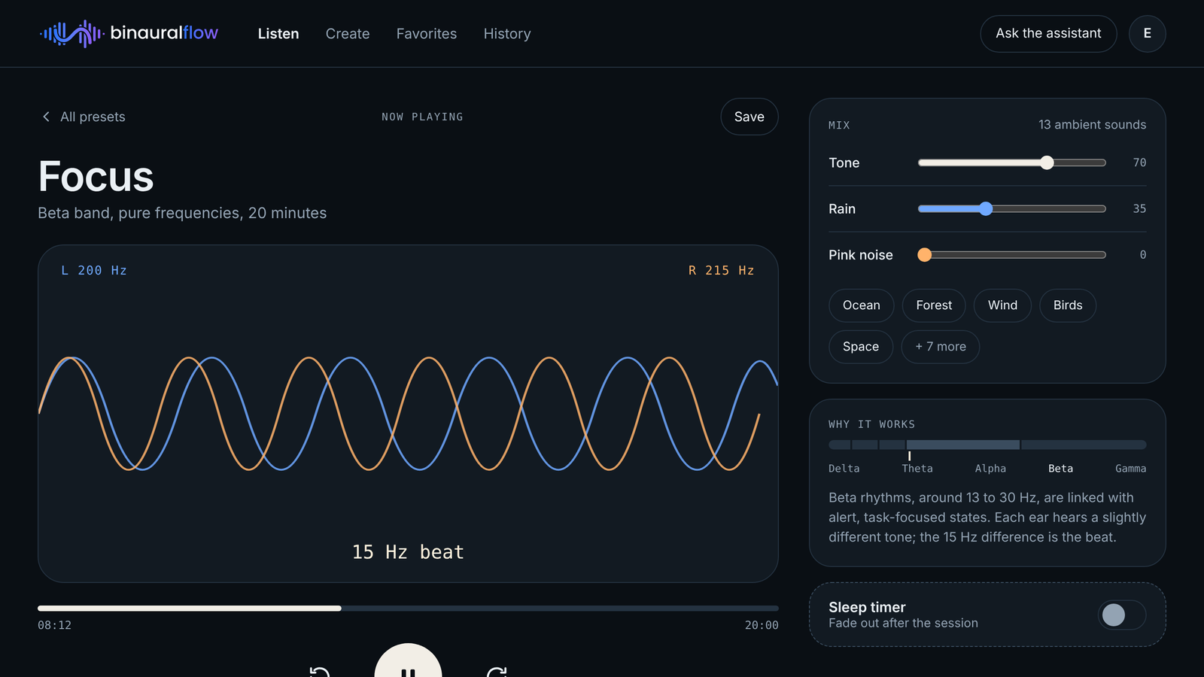Click the 15 Hz beat readout

coord(408,552)
